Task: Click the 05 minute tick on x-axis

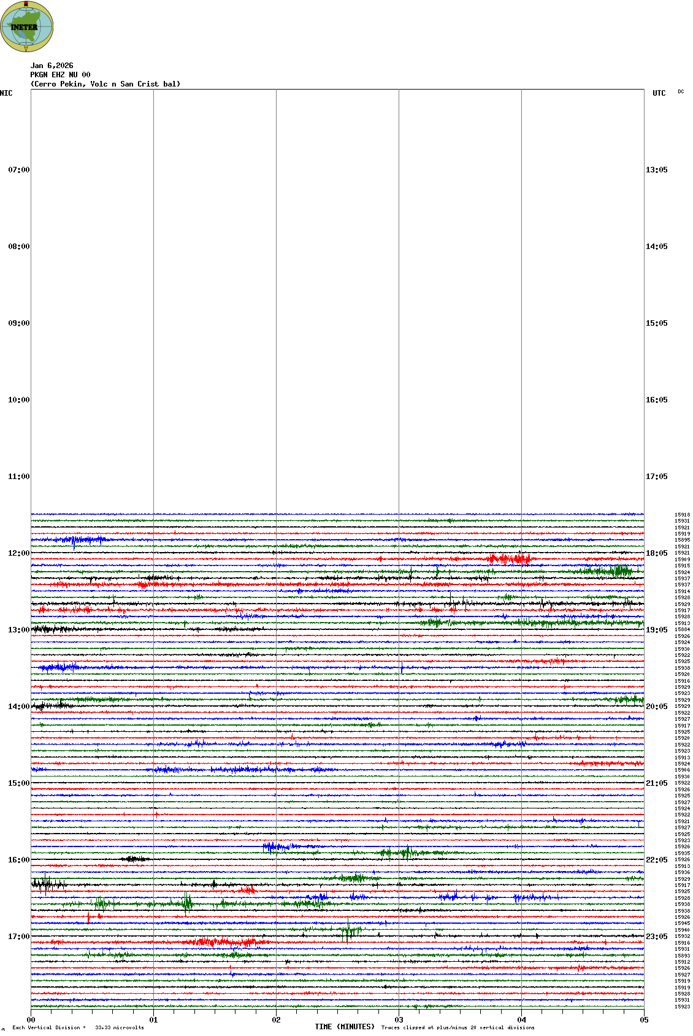Action: pyautogui.click(x=644, y=1020)
